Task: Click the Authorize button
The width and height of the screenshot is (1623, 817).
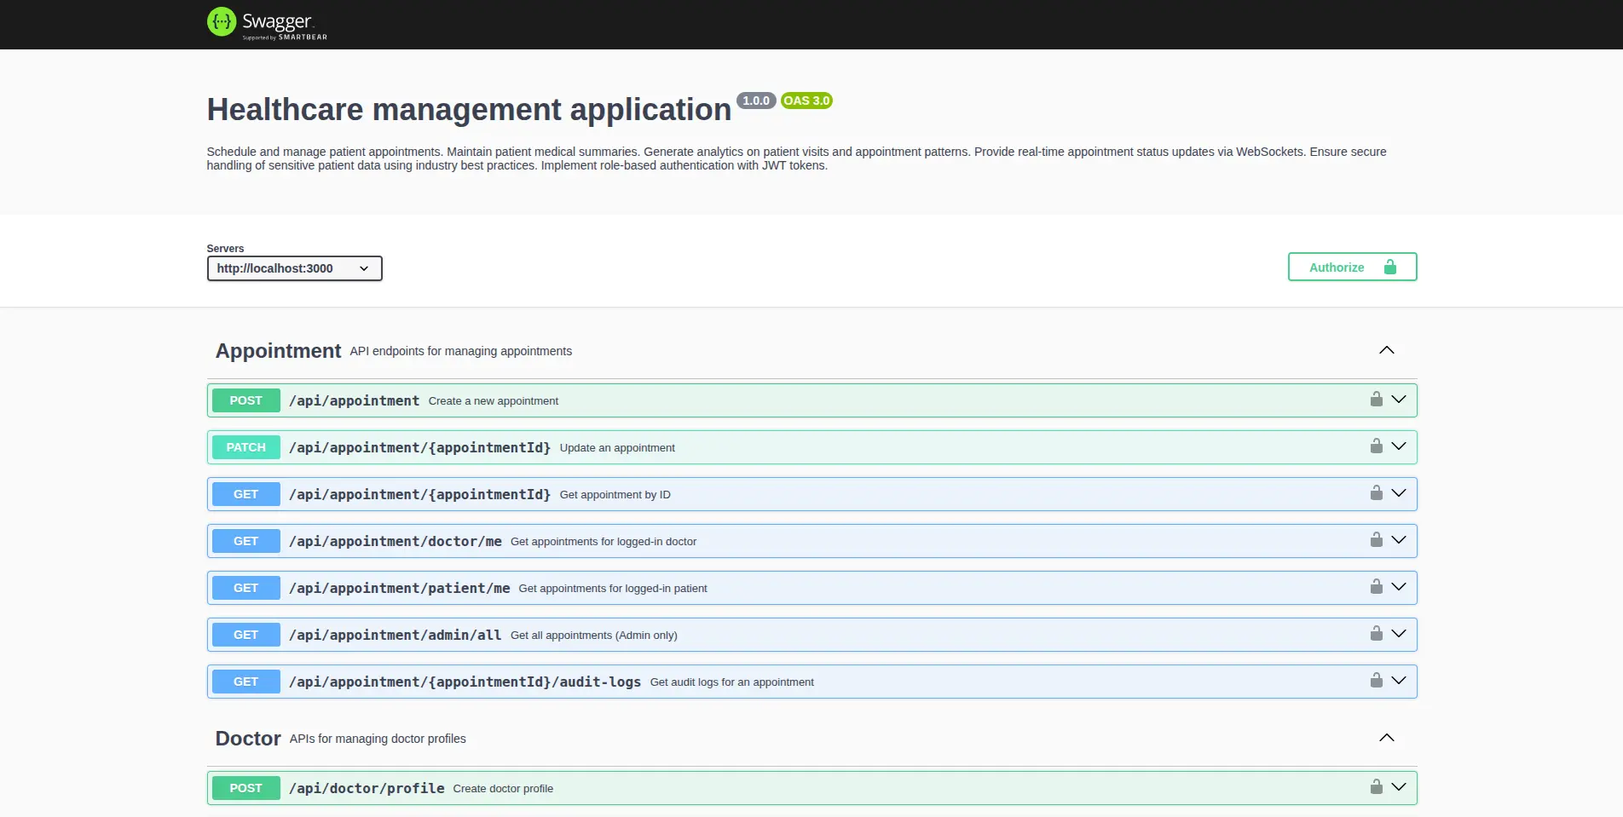Action: [x=1352, y=267]
